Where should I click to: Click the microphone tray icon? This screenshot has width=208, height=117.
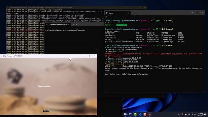[x=189, y=114]
